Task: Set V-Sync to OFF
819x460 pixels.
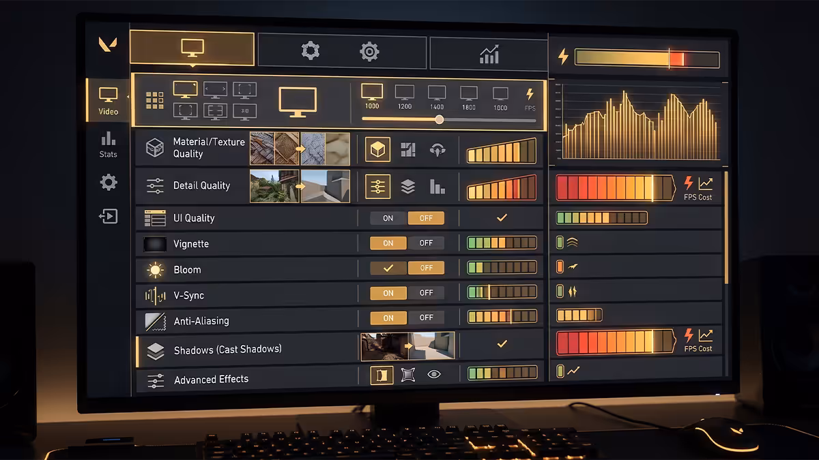Action: 426,293
